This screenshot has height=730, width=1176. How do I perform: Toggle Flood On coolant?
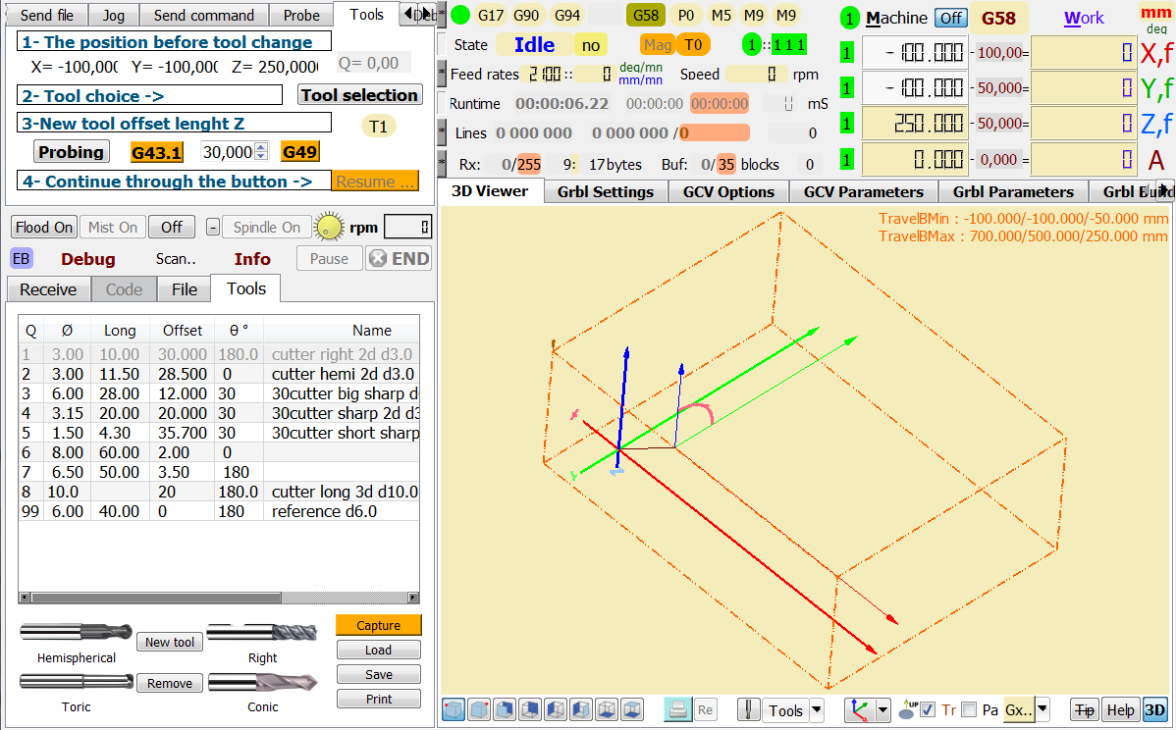tap(43, 227)
